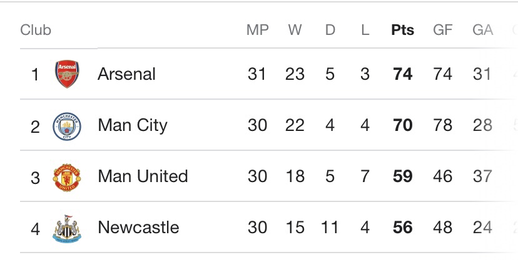Viewport: 518px width, 260px height.
Task: Click the MP column header
Action: tap(256, 30)
